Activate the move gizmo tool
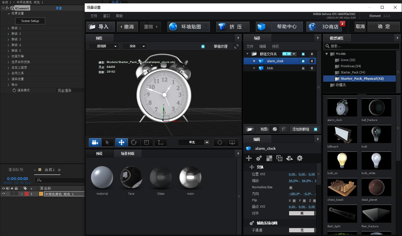 coord(121,142)
